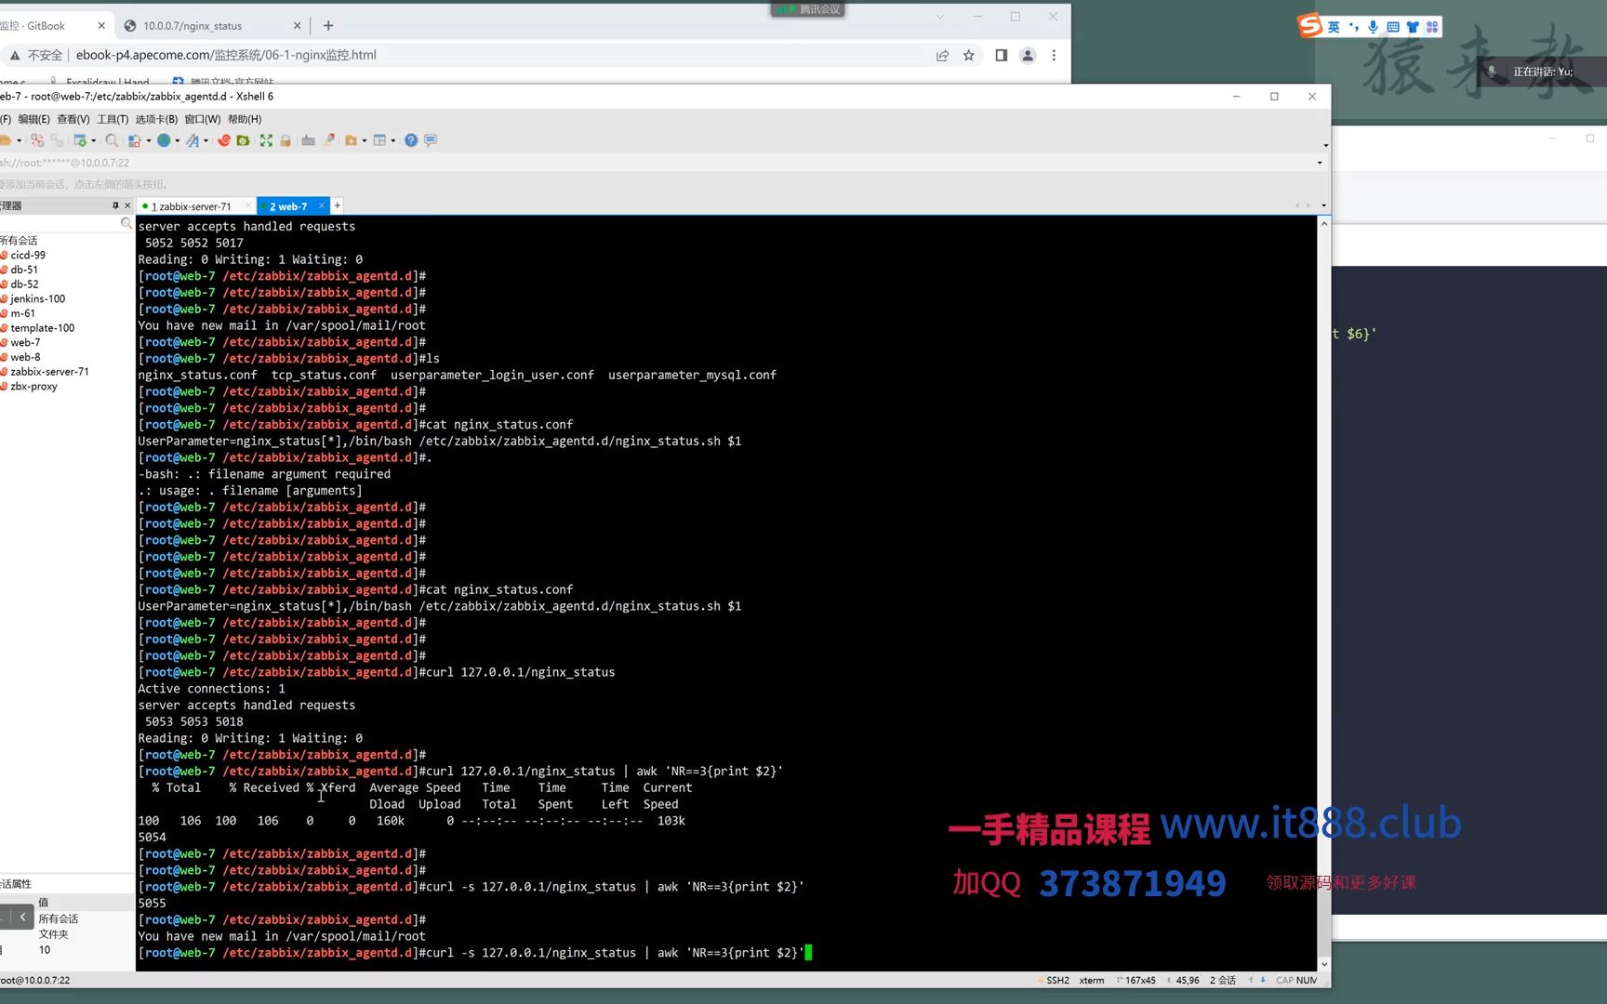Viewport: 1607px width, 1004px height.
Task: Select the zabbix-server-71 session in manager
Action: point(49,372)
